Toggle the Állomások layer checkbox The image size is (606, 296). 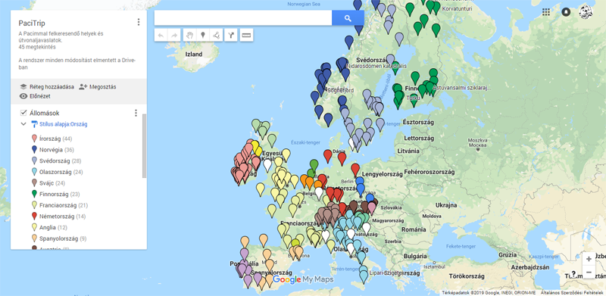23,113
